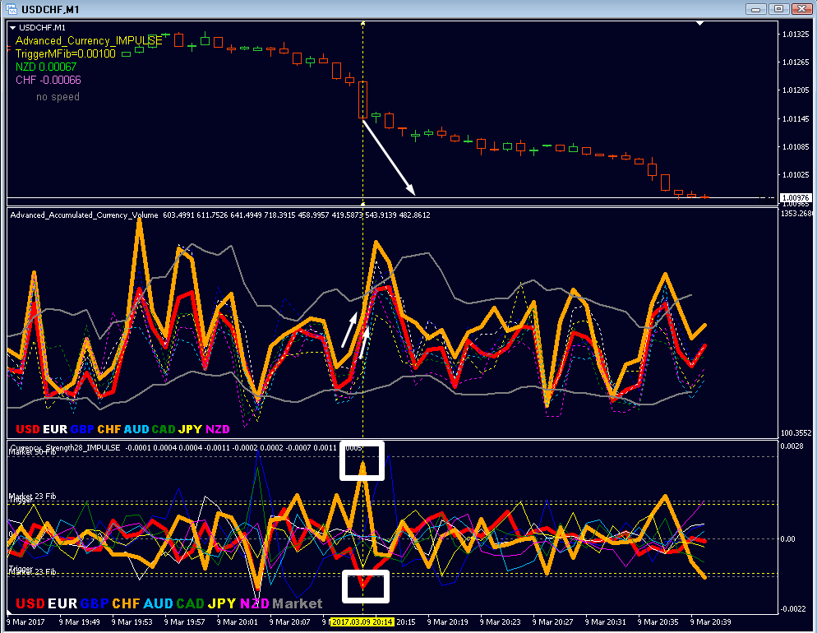Image resolution: width=817 pixels, height=633 pixels.
Task: Click the big red candle at the dashed line
Action: [362, 100]
